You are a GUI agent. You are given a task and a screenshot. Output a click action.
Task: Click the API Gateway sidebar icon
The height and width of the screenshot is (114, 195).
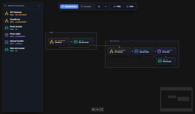[x=6, y=13]
